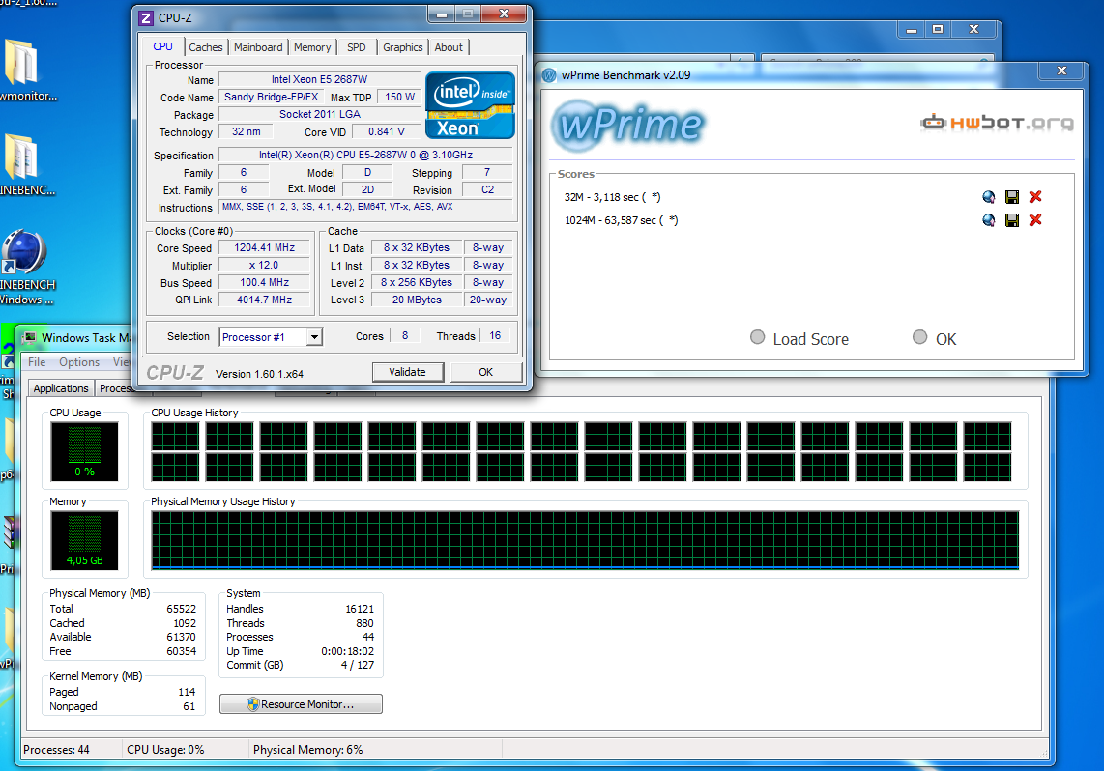Switch to the Applications tab in Task Manager

(61, 388)
